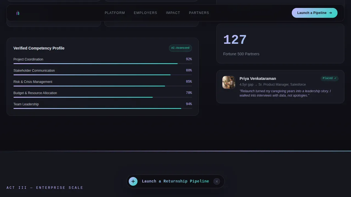Viewport: 351px width, 197px height.
Task: Click the Relaunch logo icon in navbar
Action: 18,13
